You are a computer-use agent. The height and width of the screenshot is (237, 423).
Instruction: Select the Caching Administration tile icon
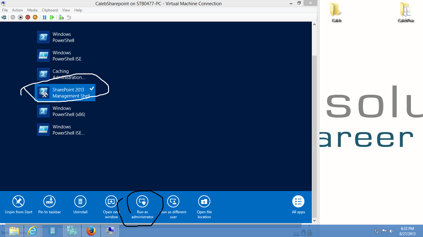(43, 74)
